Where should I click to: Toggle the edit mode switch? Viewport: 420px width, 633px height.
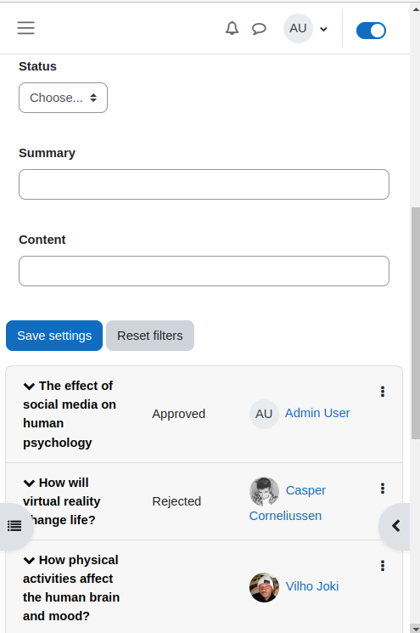[372, 31]
